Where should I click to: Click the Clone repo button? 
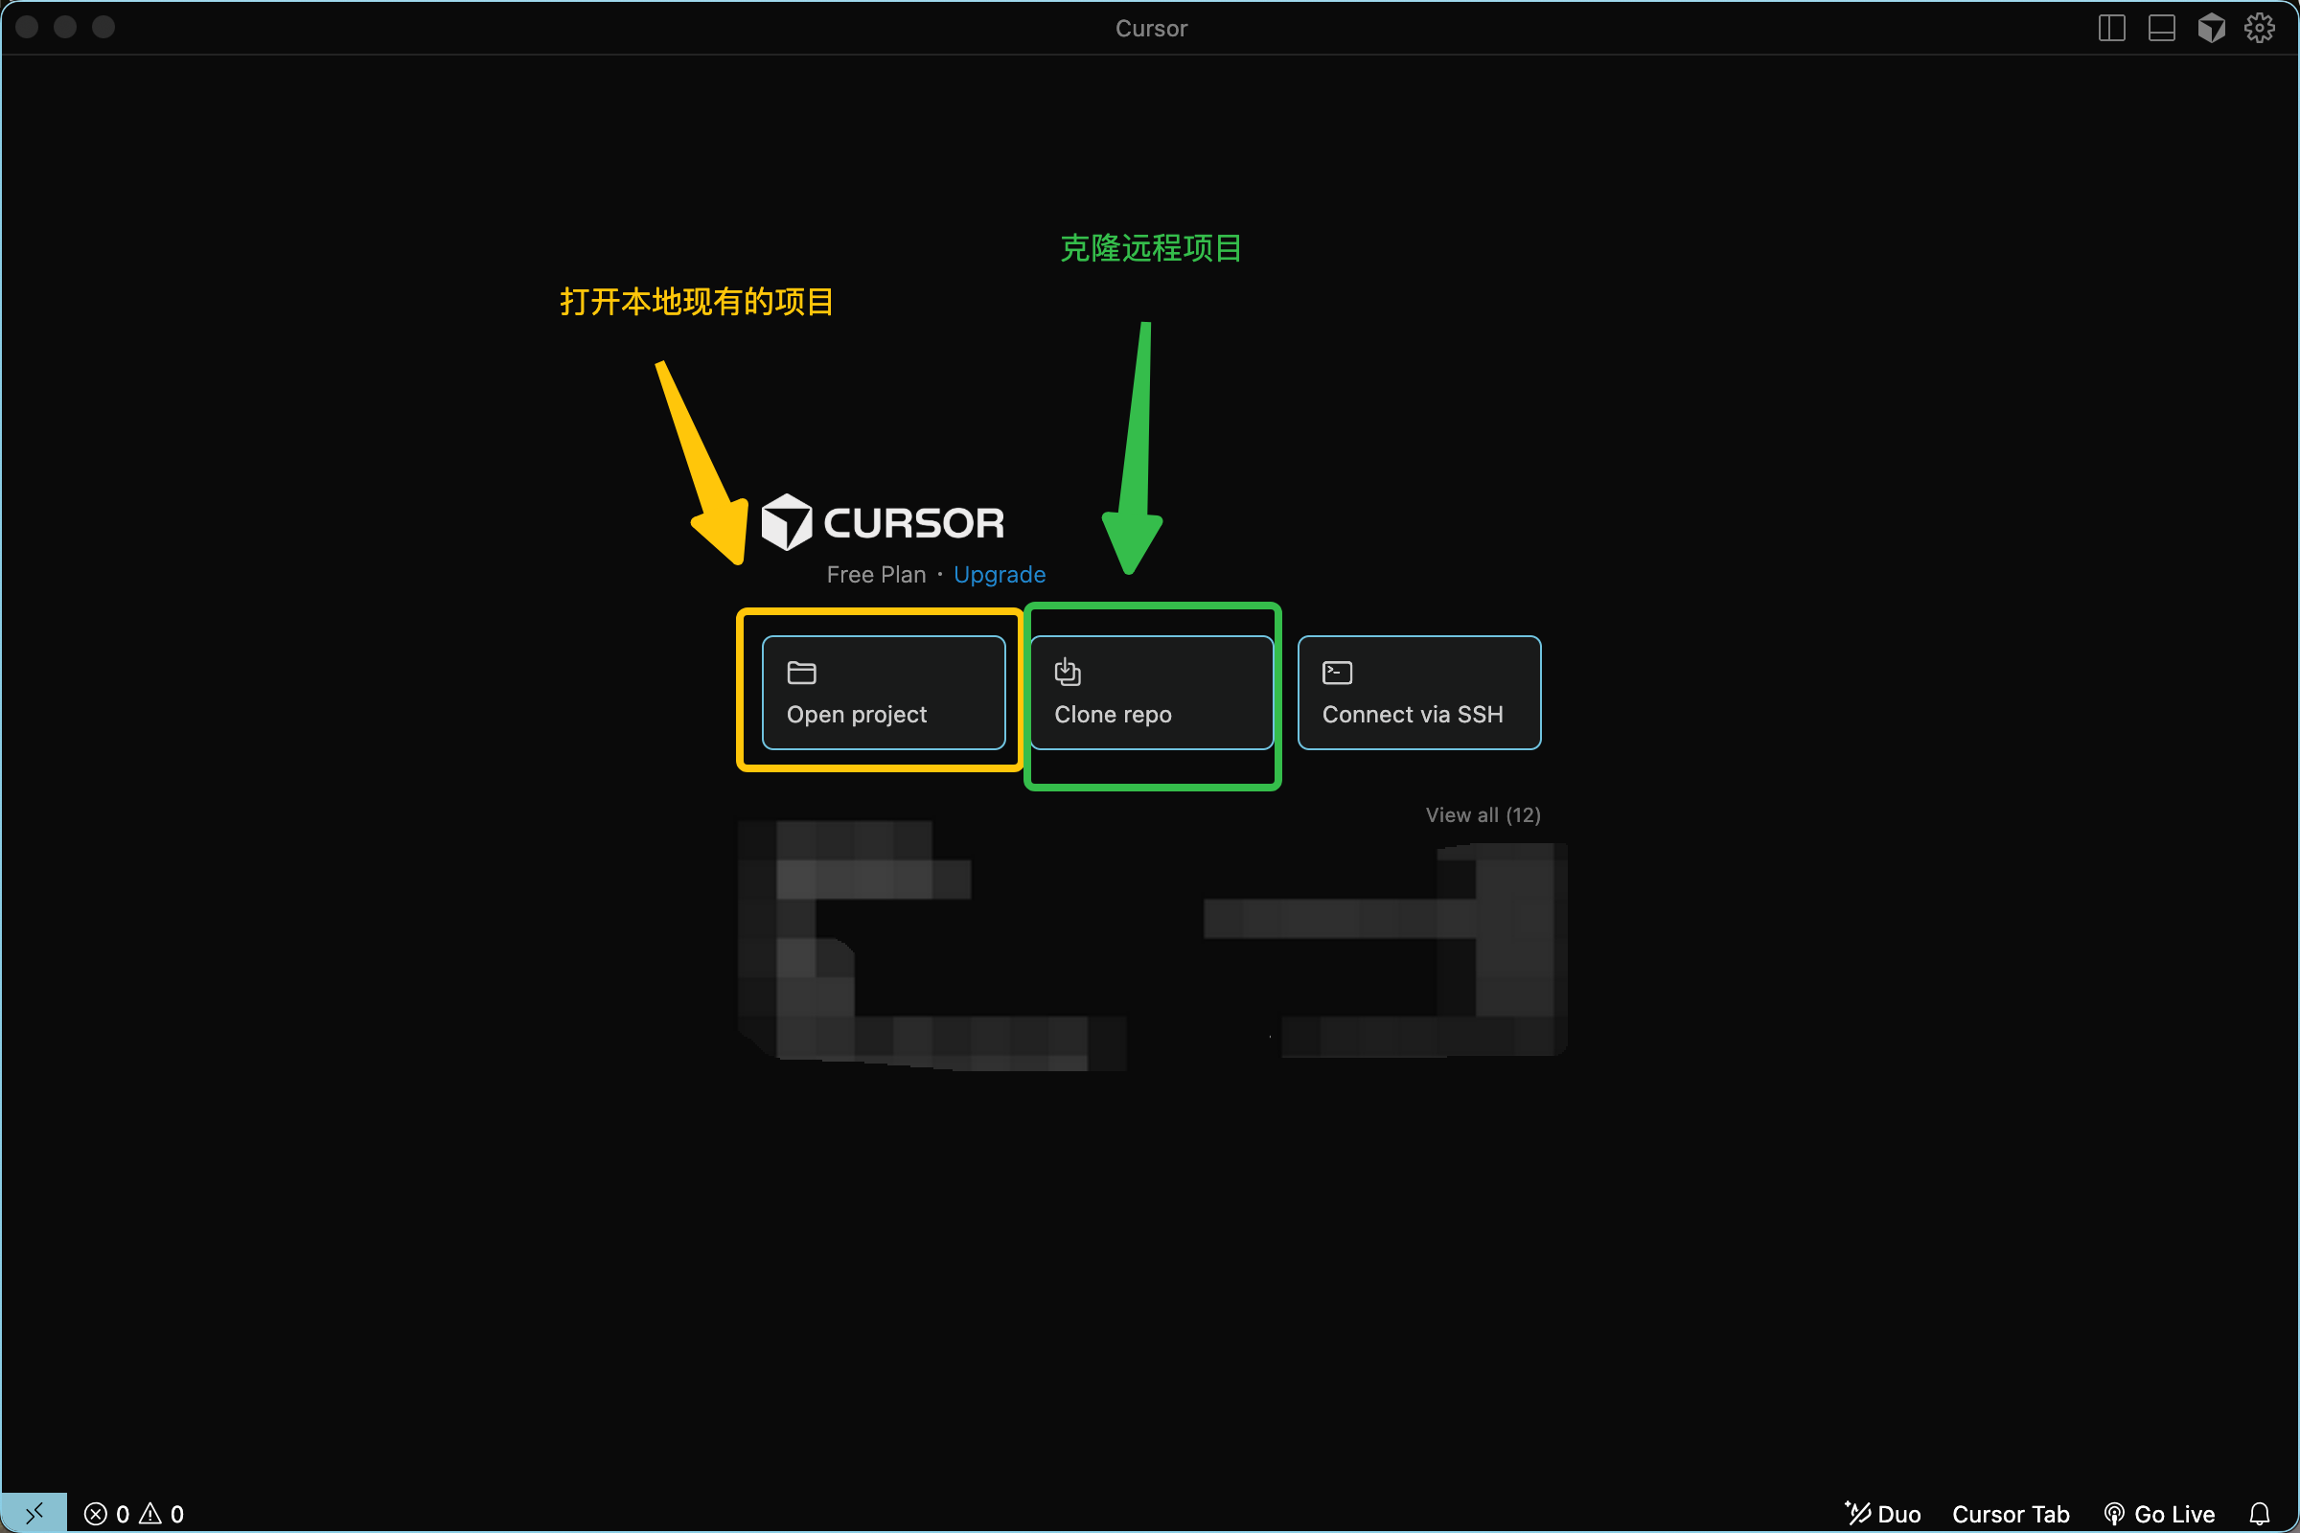(x=1151, y=693)
